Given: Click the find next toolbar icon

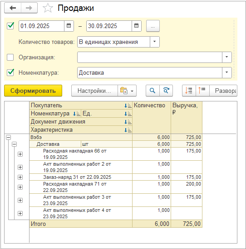Looking at the screenshot, I should point(166,91).
